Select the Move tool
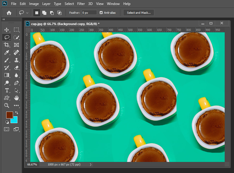This screenshot has width=234, height=173. point(6,30)
